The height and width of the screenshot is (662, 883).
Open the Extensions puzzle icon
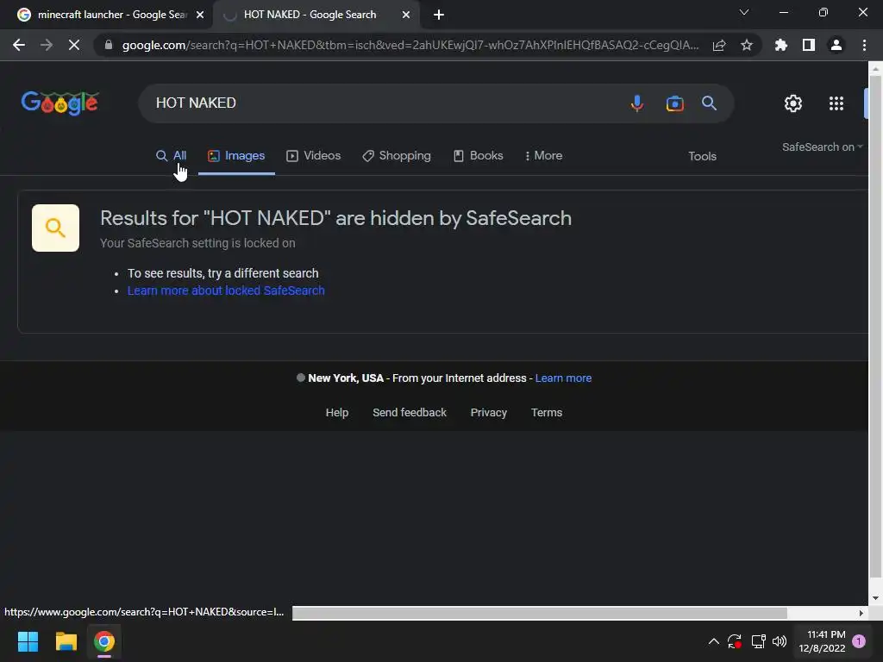click(781, 45)
